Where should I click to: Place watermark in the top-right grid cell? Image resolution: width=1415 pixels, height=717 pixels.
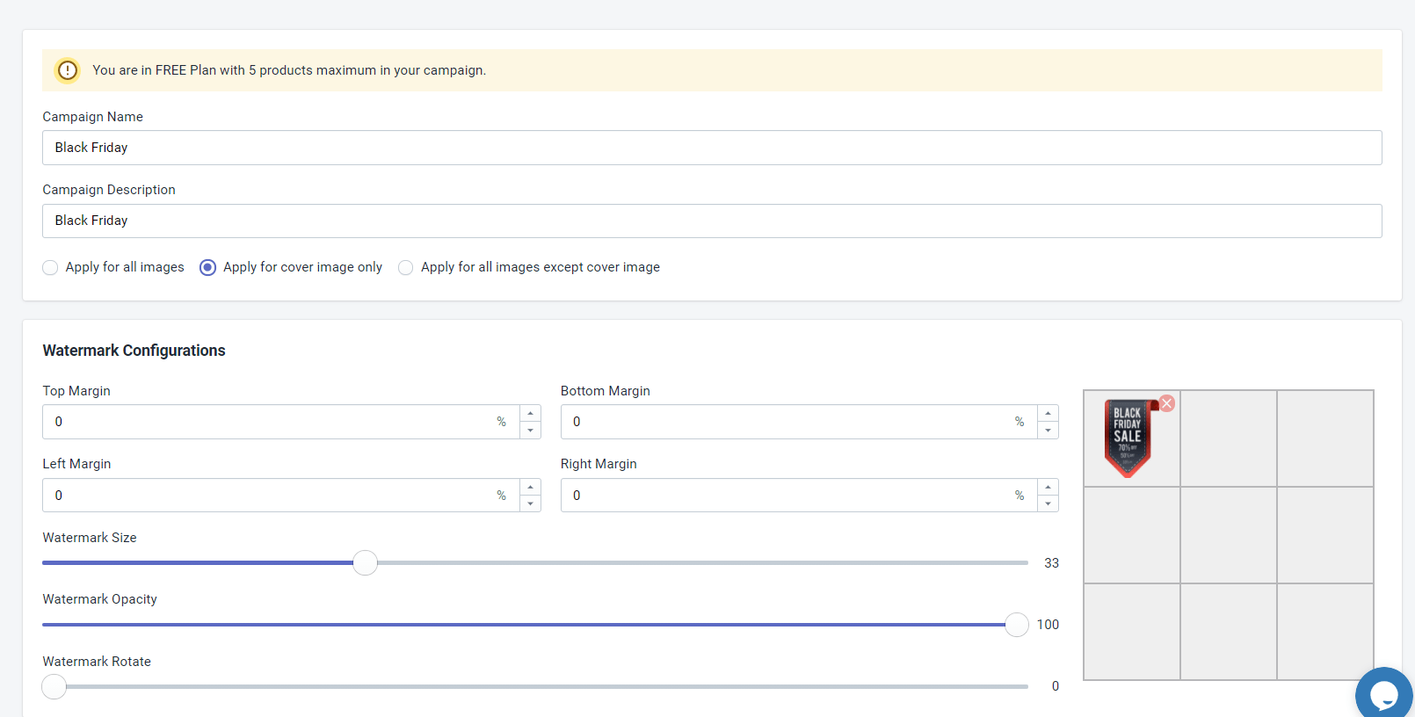pos(1325,438)
